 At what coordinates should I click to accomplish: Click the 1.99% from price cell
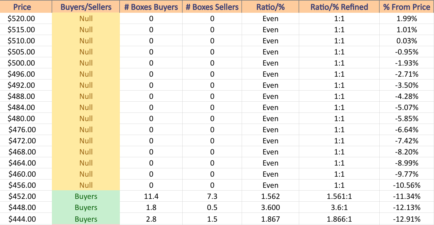[407, 19]
